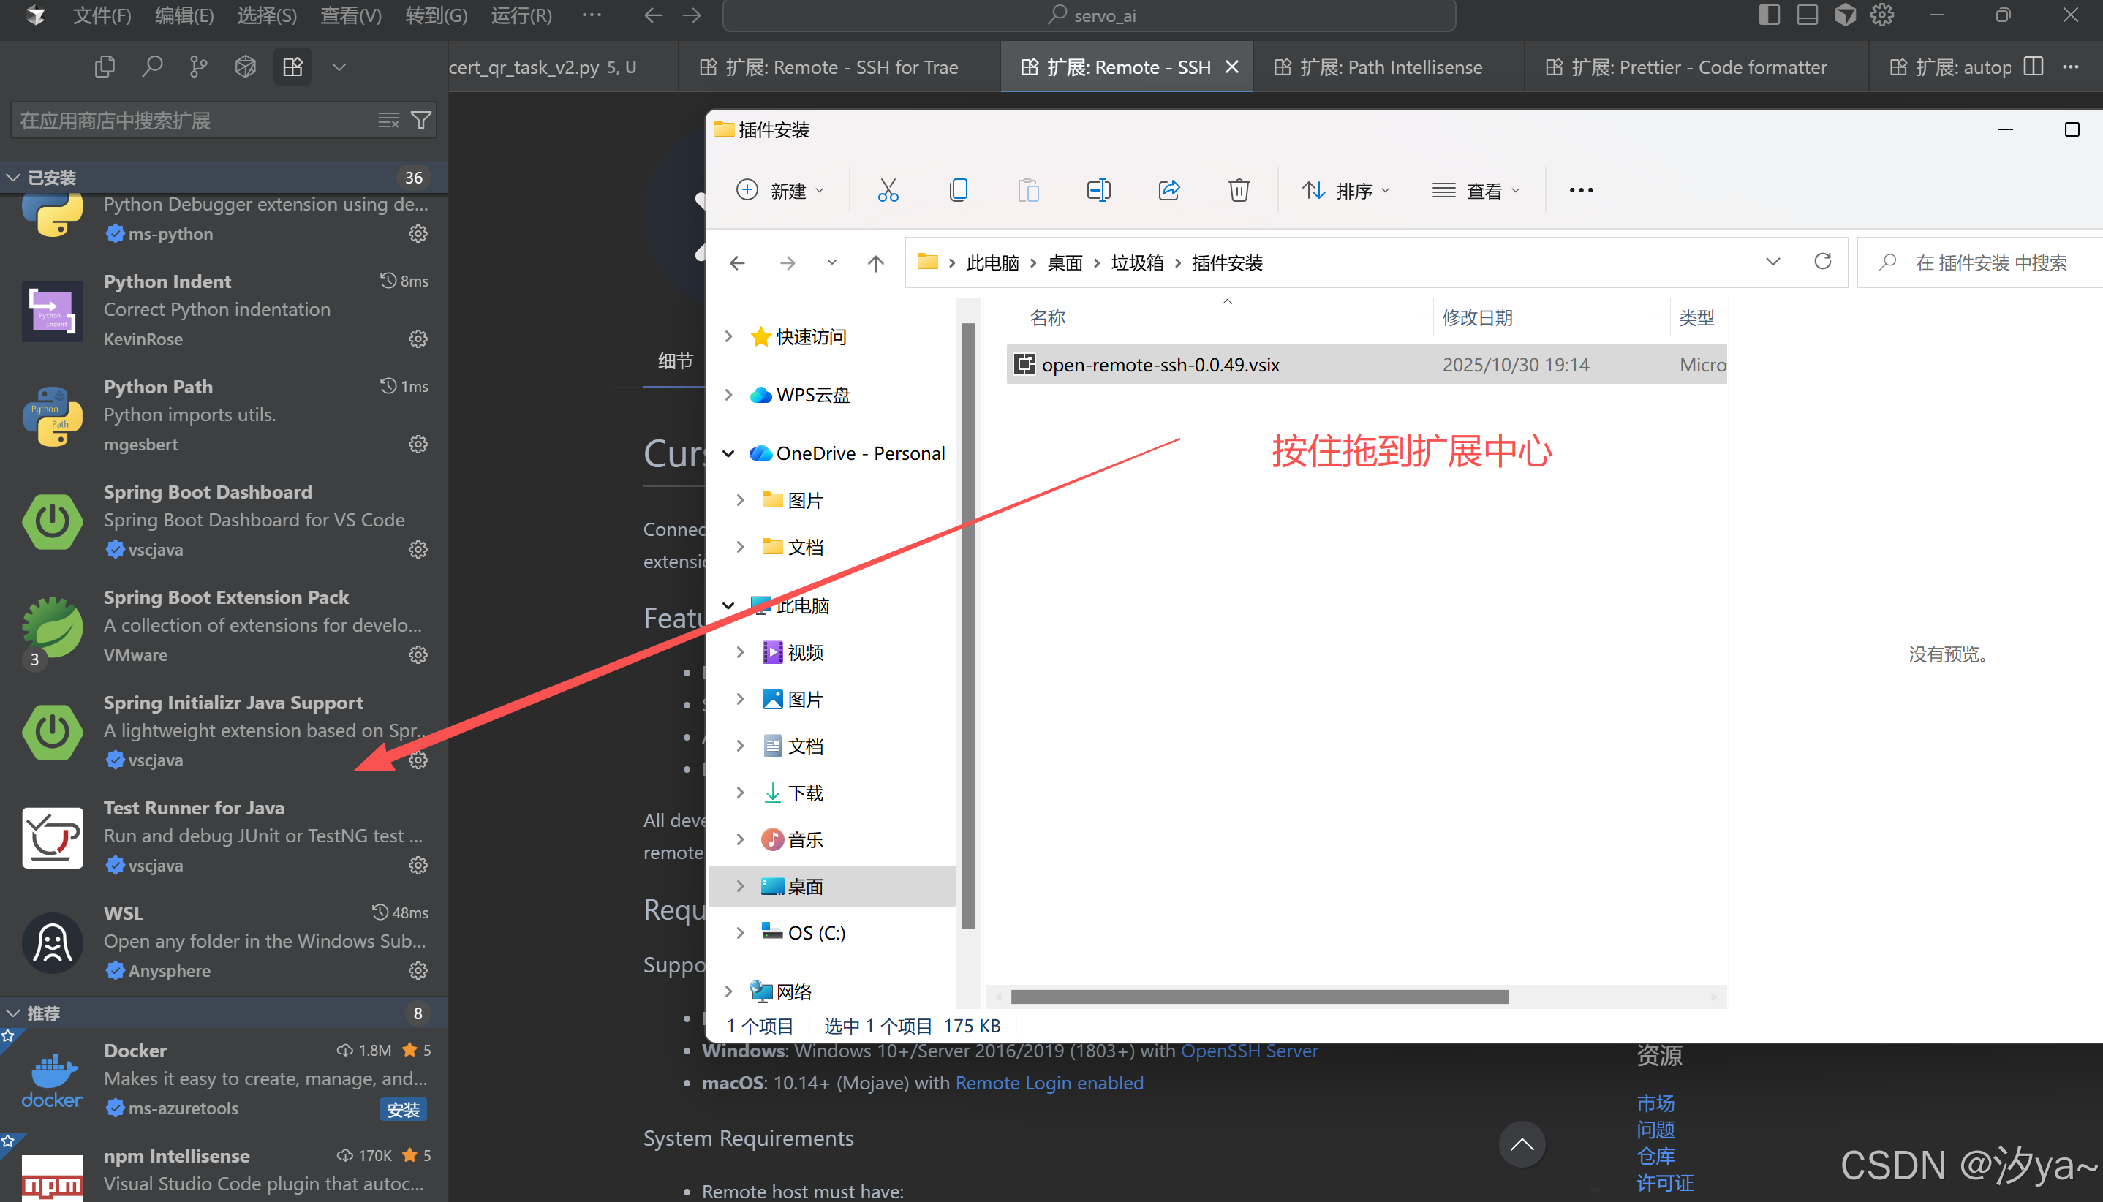Image resolution: width=2103 pixels, height=1202 pixels.
Task: Paste via the Explorer paste icon
Action: coord(1028,190)
